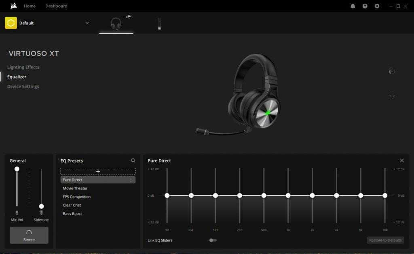Select the wireless USB dongle device icon

(159, 24)
